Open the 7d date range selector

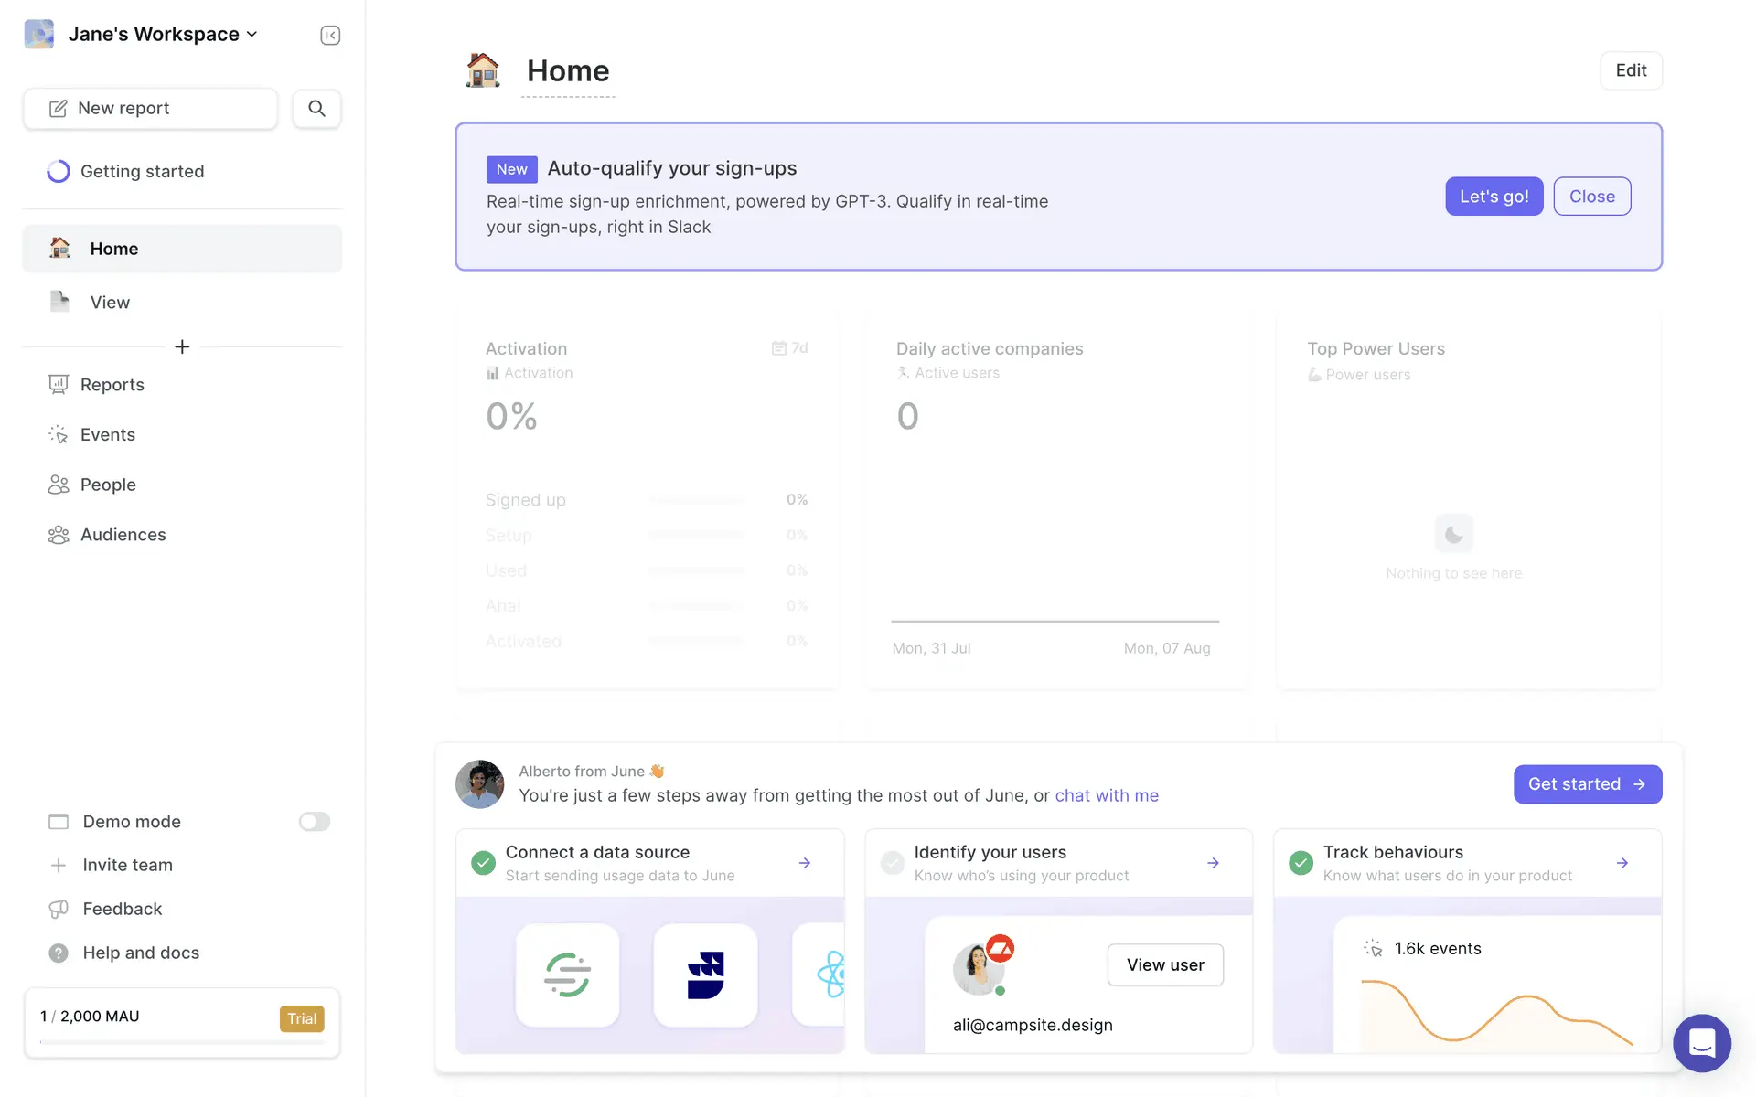[790, 348]
